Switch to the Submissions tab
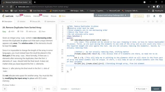Viewport: 165px width, 92px height. click(x=50, y=21)
